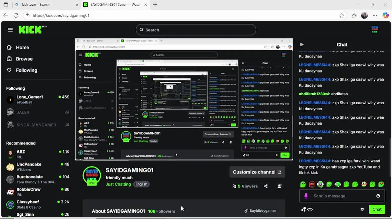Insert the sixth green smiling emote
The width and height of the screenshot is (392, 219).
[x=346, y=184]
